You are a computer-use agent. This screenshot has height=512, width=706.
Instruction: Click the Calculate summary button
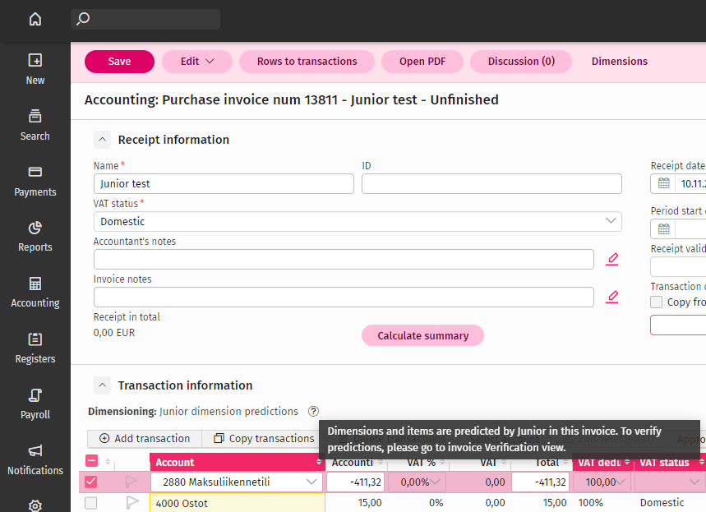pos(422,335)
